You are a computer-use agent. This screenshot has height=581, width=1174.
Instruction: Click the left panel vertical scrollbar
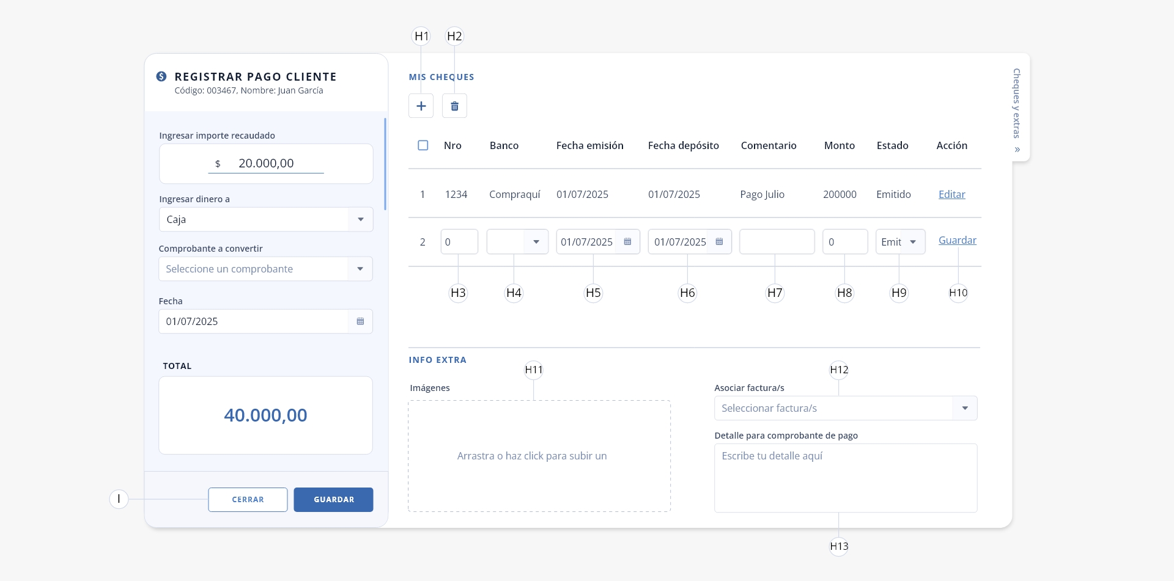pyautogui.click(x=385, y=164)
